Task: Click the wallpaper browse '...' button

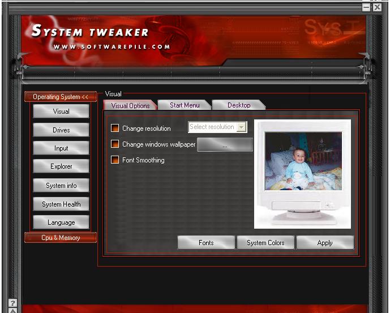Action: 225,145
